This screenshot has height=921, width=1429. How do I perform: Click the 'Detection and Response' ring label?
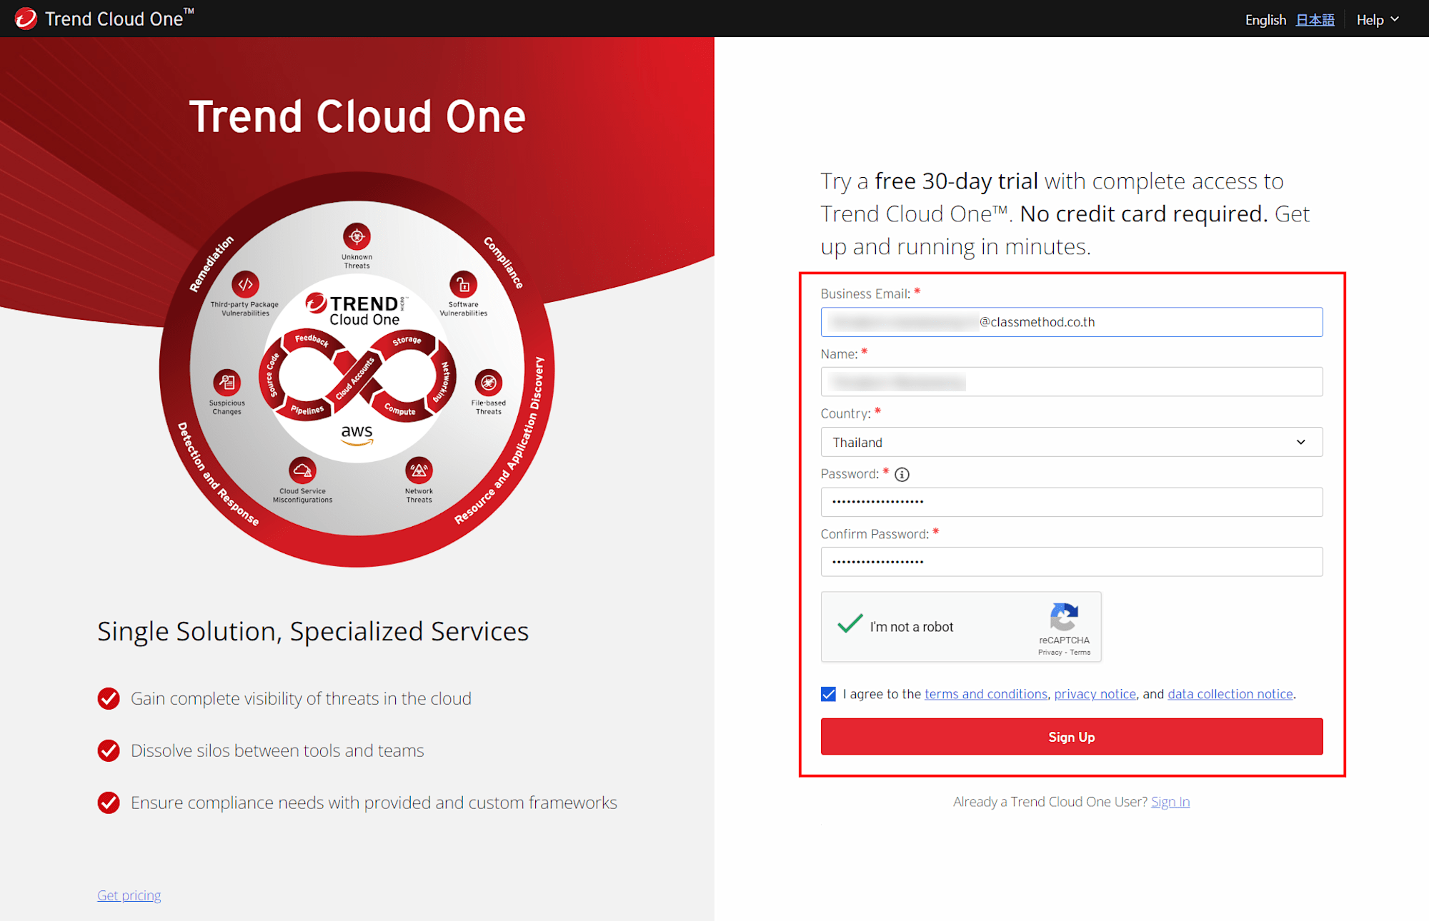pyautogui.click(x=217, y=474)
